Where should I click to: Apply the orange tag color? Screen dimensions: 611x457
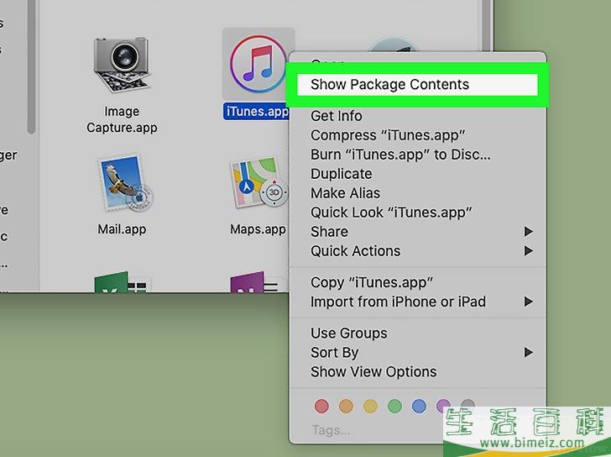pos(346,406)
